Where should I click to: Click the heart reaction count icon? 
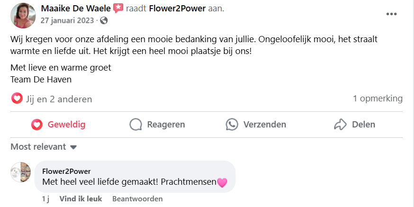pyautogui.click(x=17, y=99)
